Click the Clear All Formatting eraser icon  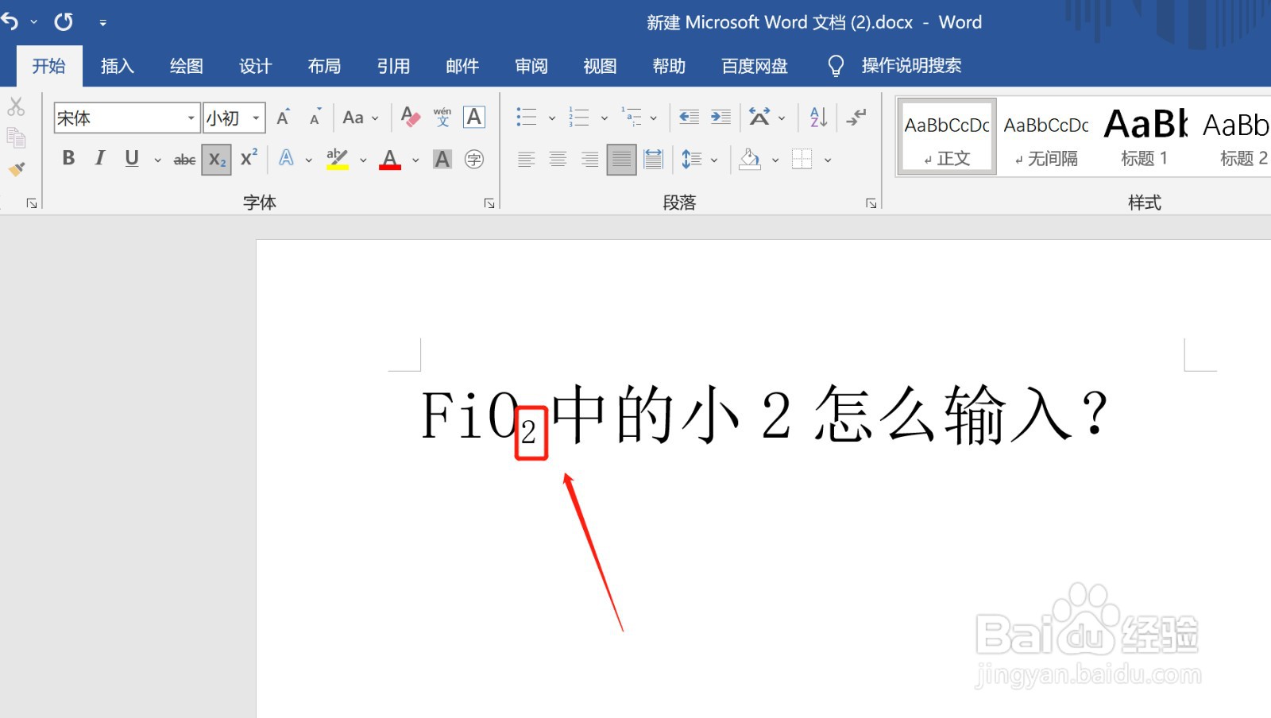[x=411, y=118]
